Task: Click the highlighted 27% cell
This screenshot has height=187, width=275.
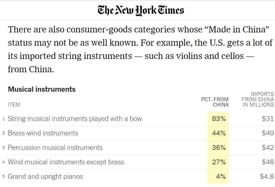Action: tap(219, 162)
